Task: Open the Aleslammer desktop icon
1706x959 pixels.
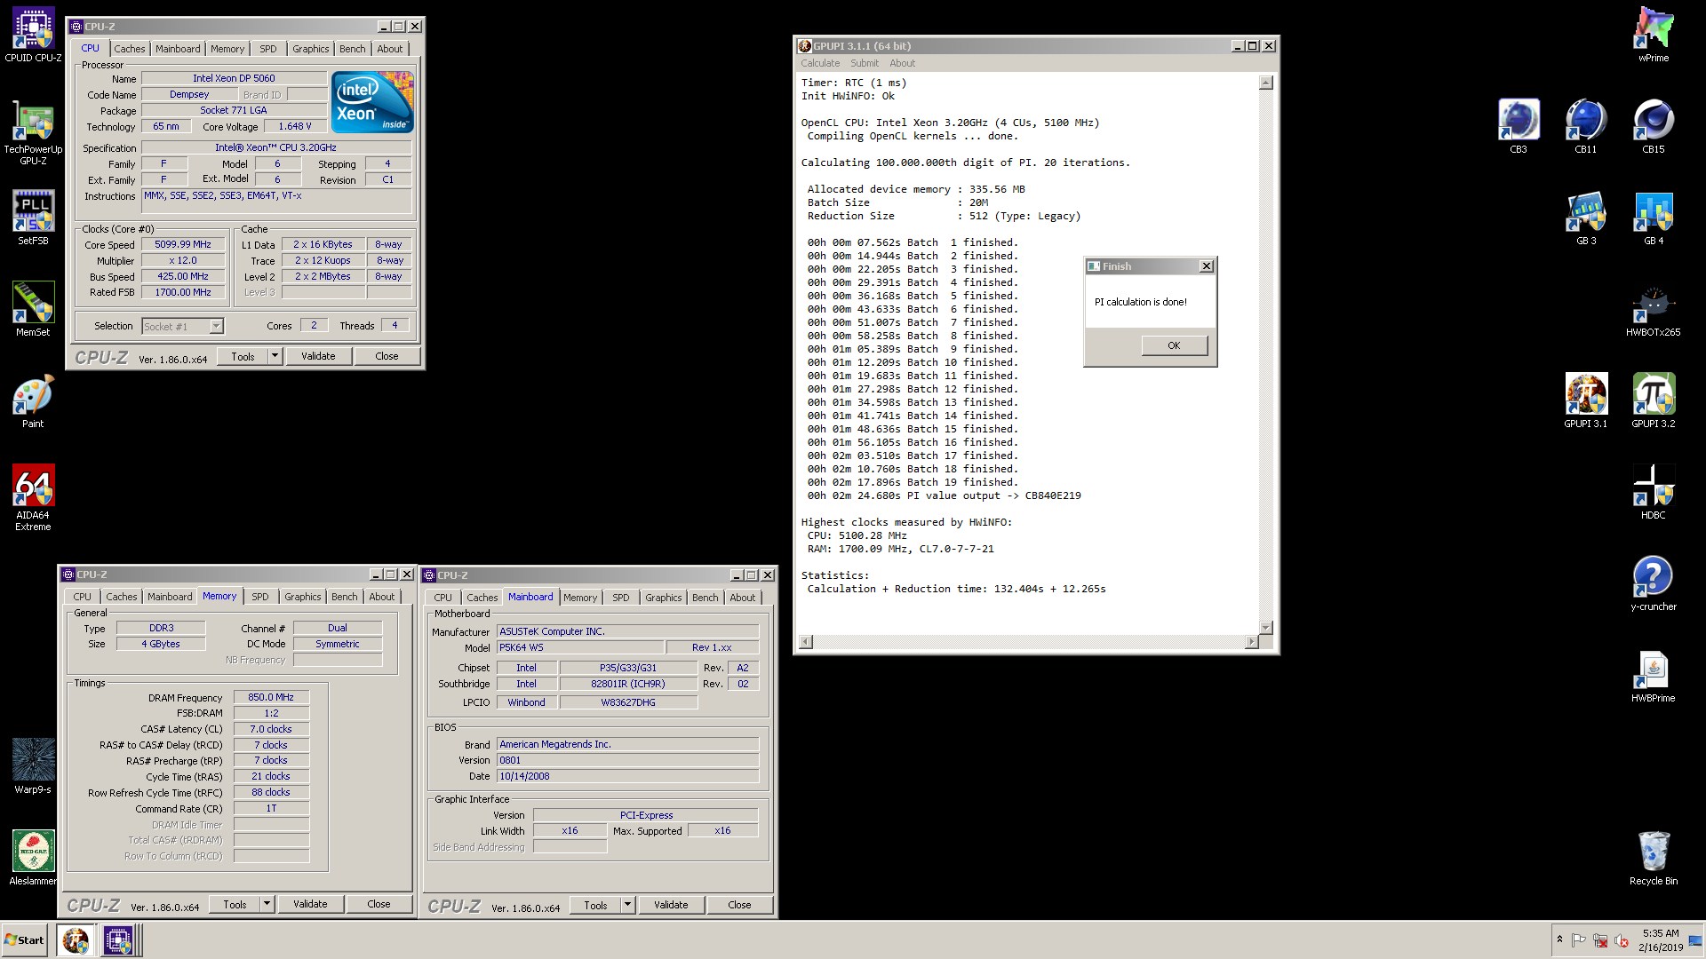Action: [x=33, y=858]
